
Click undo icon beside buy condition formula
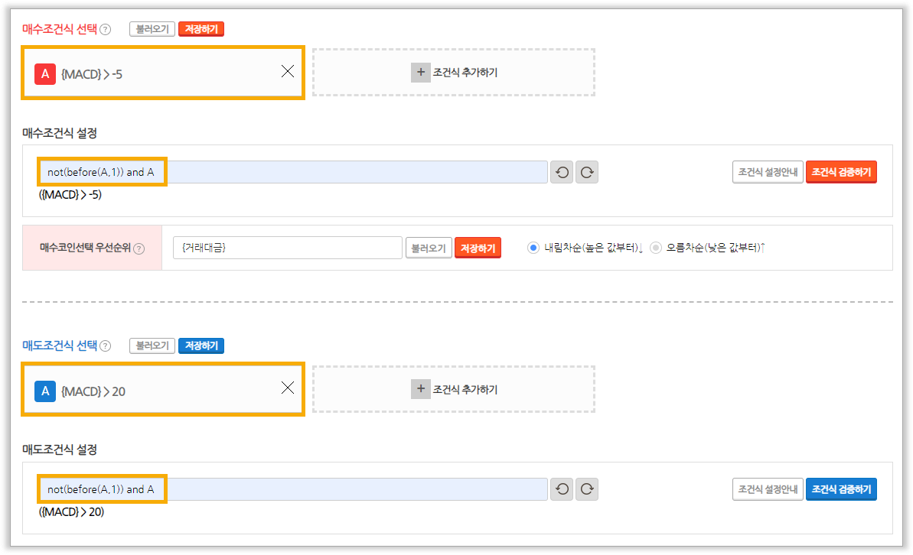coord(562,172)
